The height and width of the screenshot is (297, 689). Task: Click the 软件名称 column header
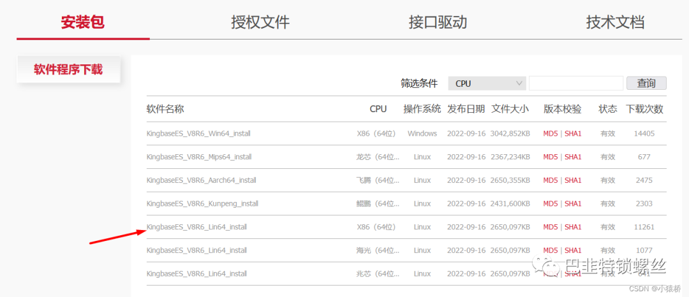click(165, 109)
